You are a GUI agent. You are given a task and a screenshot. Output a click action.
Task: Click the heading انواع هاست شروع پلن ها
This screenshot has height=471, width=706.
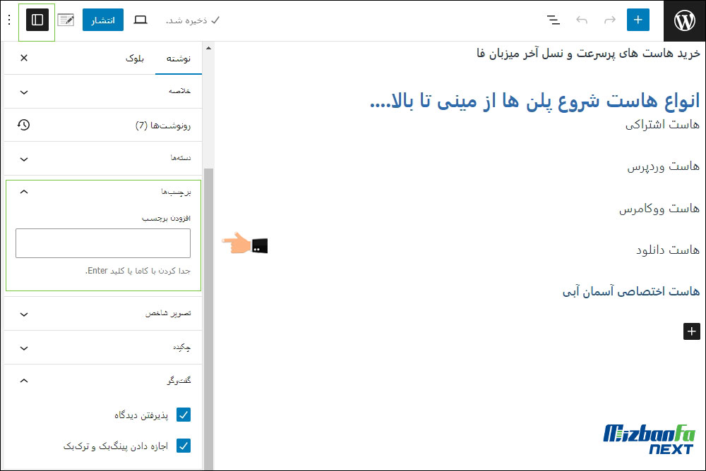click(x=535, y=101)
